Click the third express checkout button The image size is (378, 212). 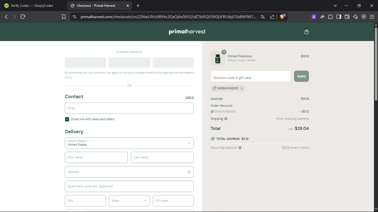pos(173,62)
